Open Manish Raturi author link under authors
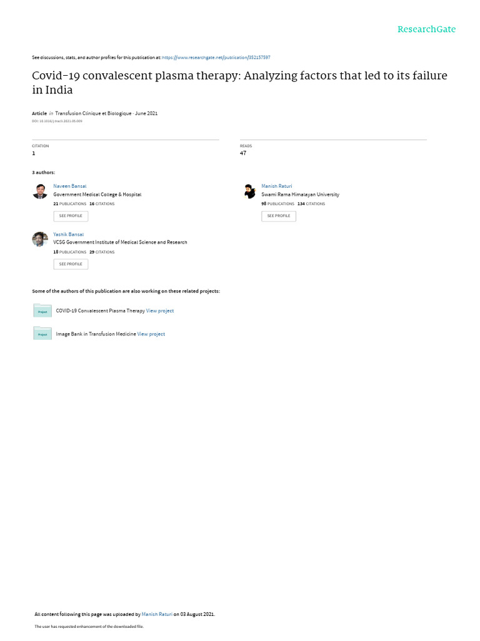480x641 pixels. [x=276, y=186]
